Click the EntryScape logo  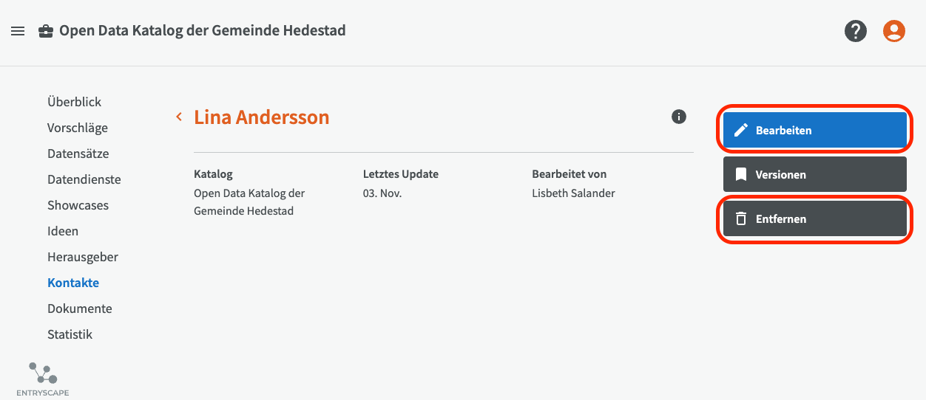[43, 379]
